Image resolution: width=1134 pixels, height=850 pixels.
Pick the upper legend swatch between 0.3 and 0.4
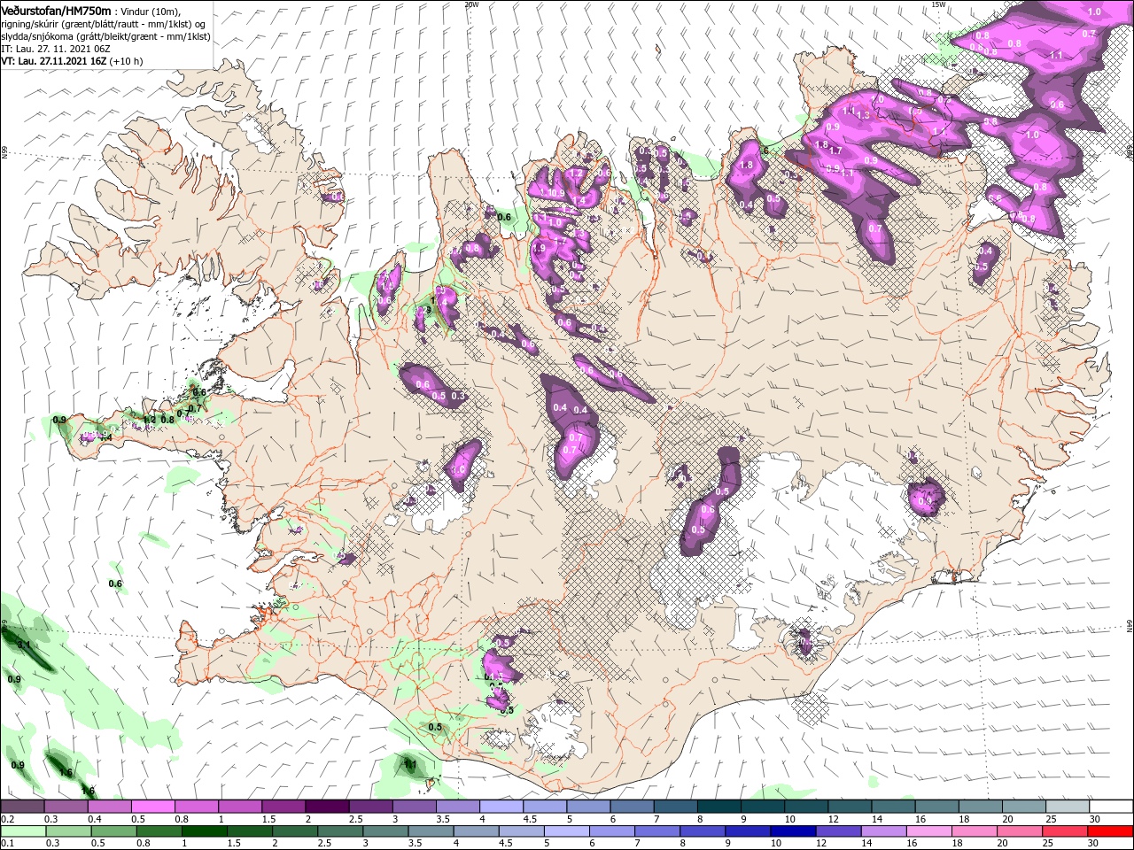[x=66, y=807]
